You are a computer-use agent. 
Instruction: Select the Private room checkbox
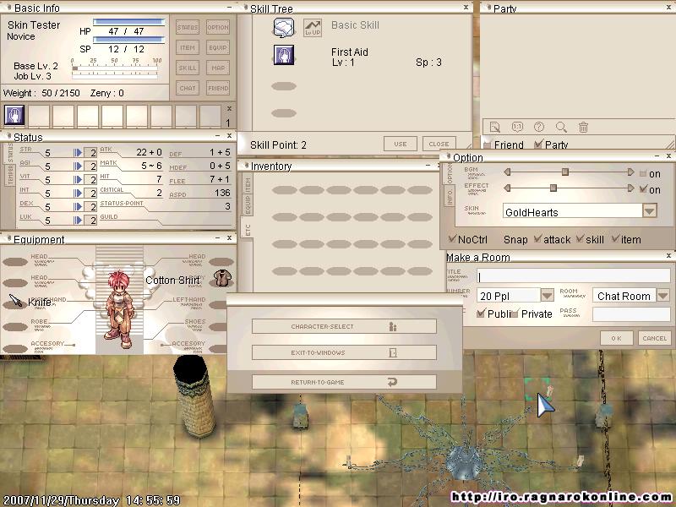(x=515, y=313)
